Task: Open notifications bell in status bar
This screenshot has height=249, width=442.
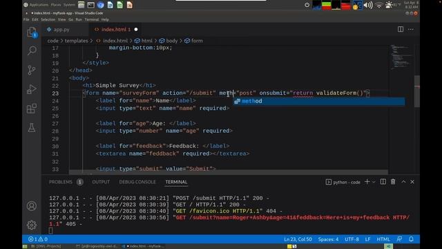Action: point(411,239)
